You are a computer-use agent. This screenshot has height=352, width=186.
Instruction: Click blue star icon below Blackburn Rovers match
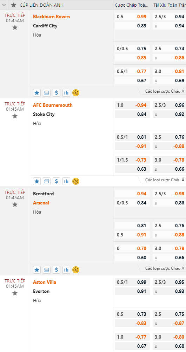[37, 93]
